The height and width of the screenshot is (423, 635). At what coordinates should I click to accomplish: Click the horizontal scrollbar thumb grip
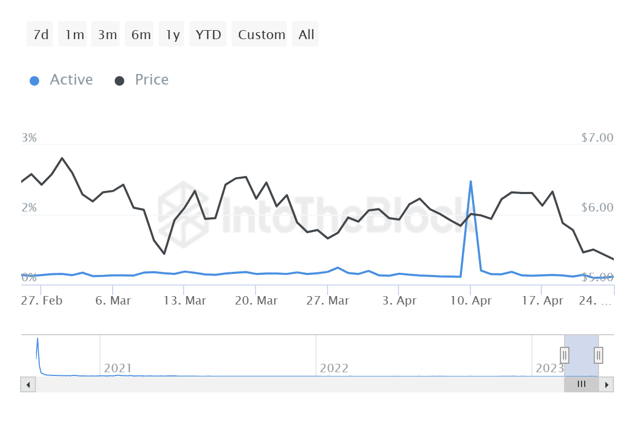[581, 384]
